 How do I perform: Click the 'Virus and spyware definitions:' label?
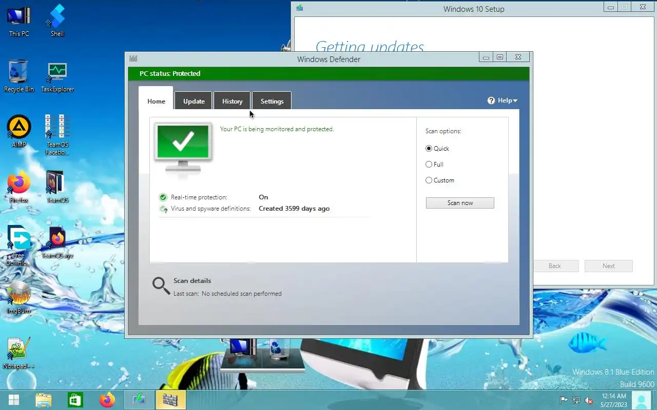[x=210, y=209]
